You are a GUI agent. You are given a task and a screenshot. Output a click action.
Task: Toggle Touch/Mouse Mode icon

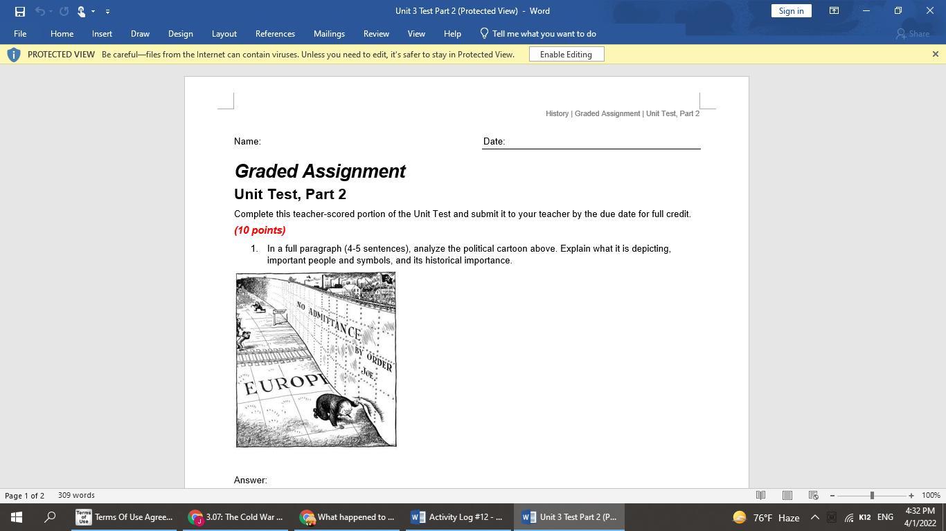[81, 11]
